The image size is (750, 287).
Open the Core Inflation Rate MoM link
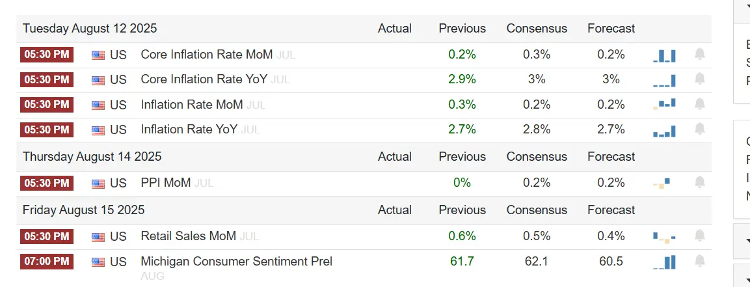[x=207, y=55]
